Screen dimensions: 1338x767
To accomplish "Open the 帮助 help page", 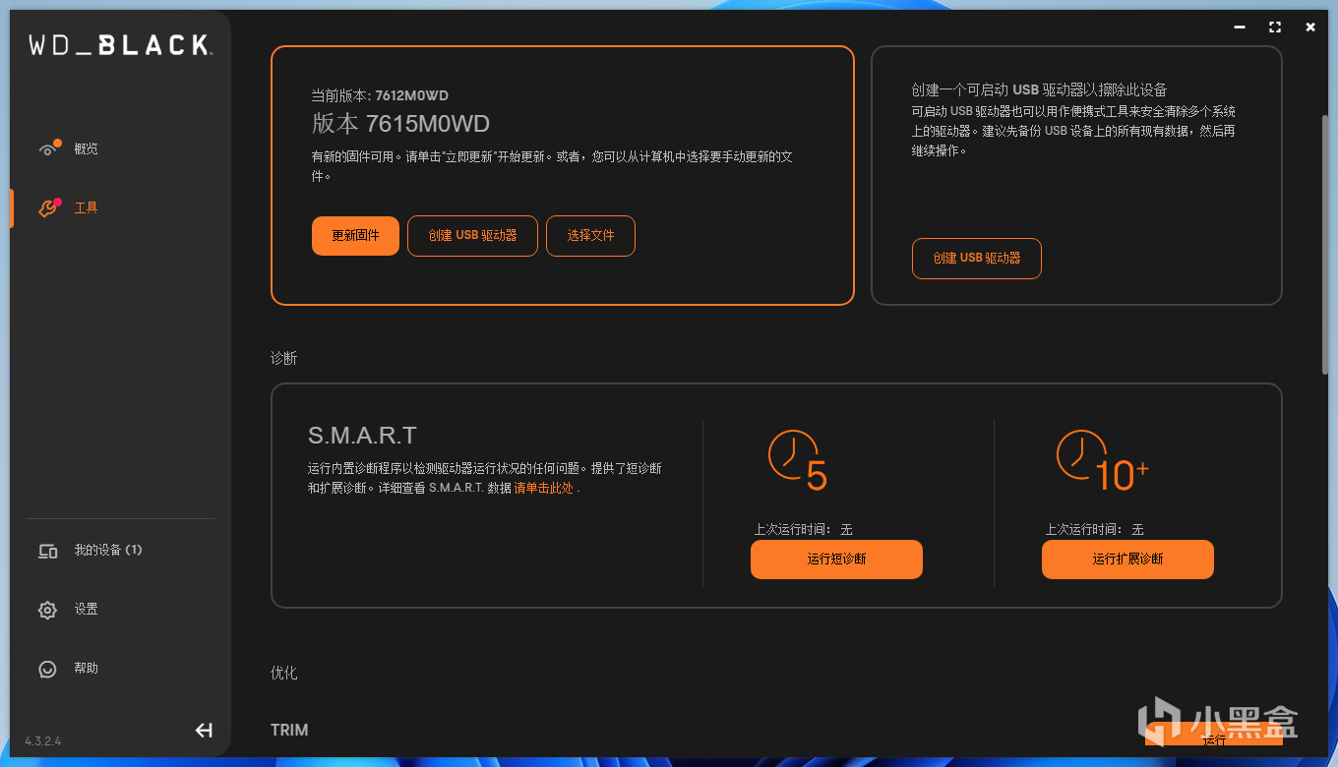I will point(87,669).
